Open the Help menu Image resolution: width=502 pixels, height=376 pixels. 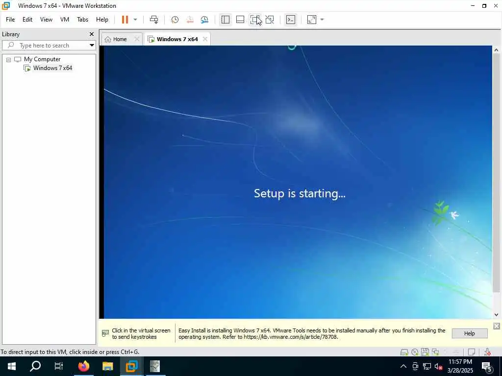coord(102,20)
